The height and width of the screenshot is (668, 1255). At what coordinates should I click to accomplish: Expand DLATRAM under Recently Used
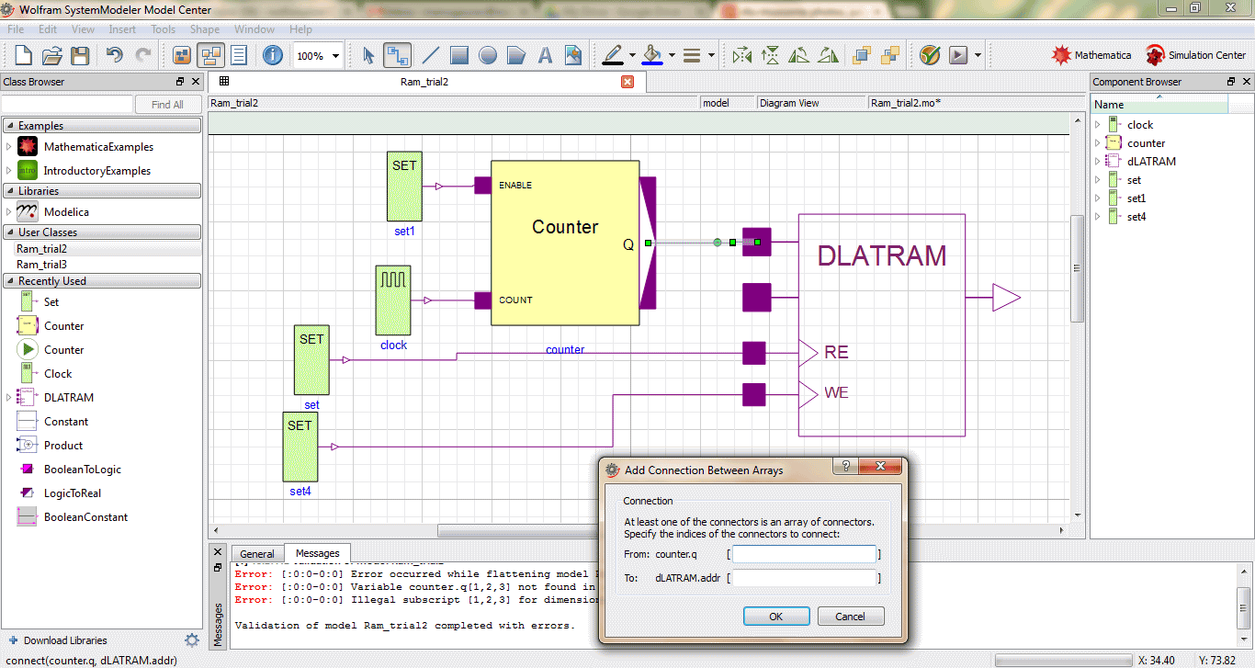click(7, 397)
